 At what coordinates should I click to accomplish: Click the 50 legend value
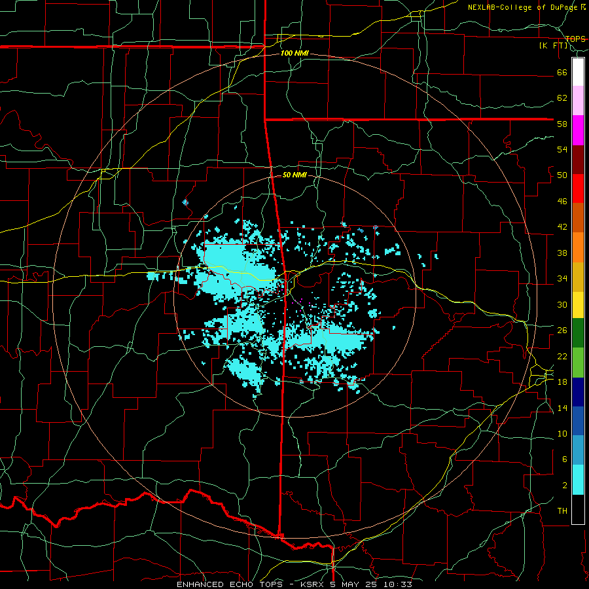[x=562, y=175]
